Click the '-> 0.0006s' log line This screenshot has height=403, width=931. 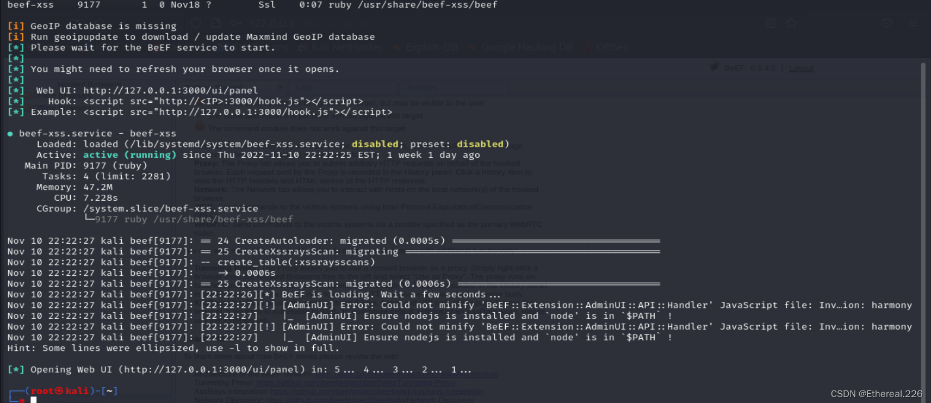pyautogui.click(x=141, y=273)
